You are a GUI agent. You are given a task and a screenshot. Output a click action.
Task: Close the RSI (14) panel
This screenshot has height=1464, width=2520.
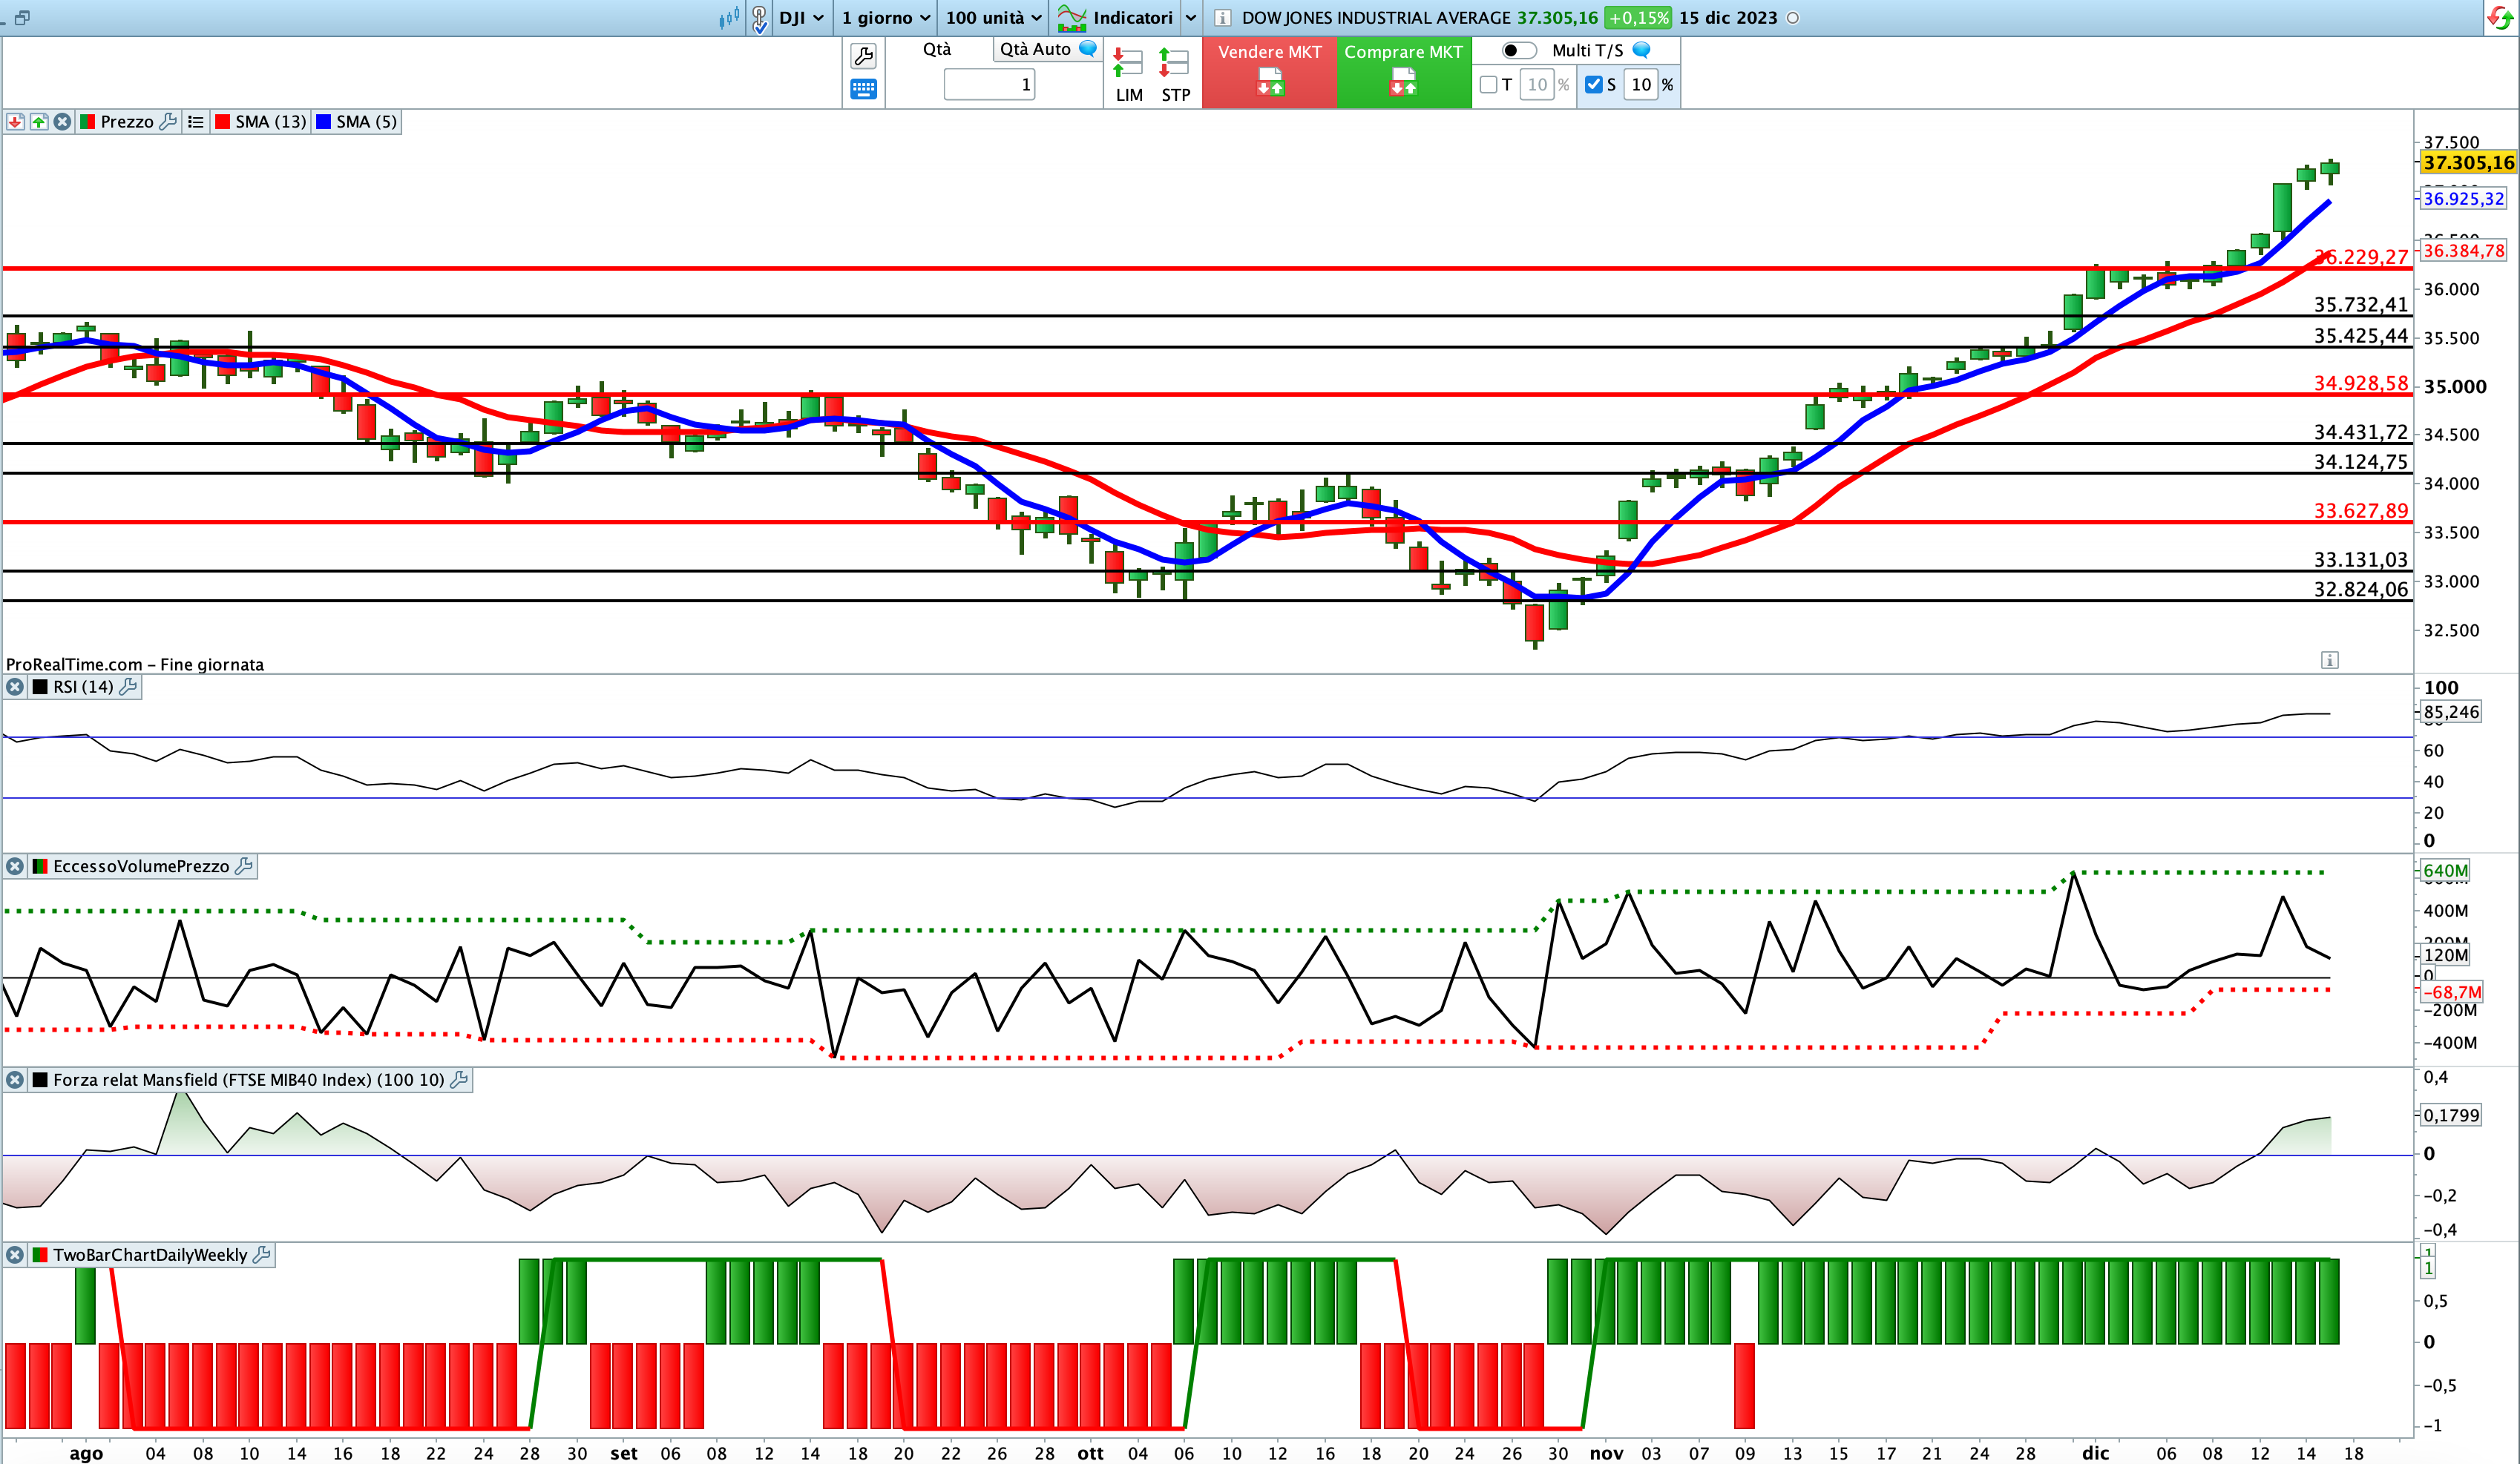pyautogui.click(x=15, y=688)
